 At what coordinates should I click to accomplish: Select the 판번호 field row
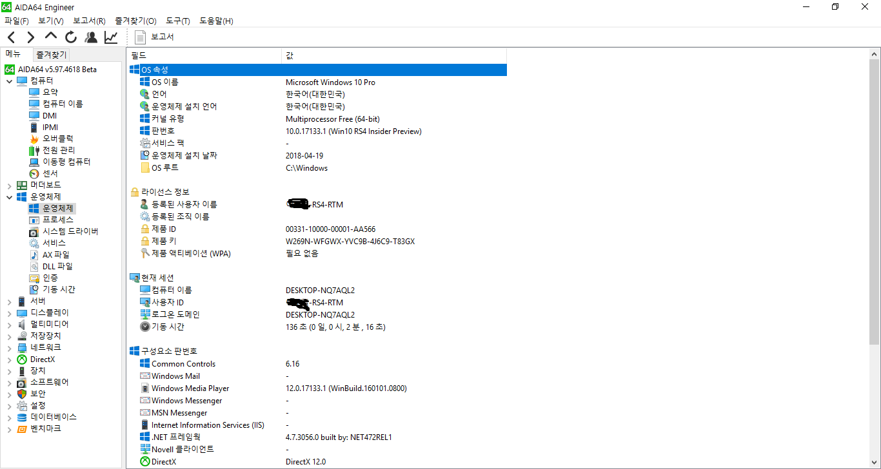coord(317,131)
